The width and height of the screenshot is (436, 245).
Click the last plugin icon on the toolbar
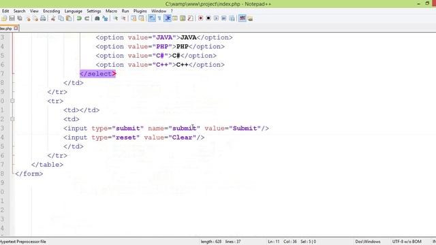[x=250, y=18]
